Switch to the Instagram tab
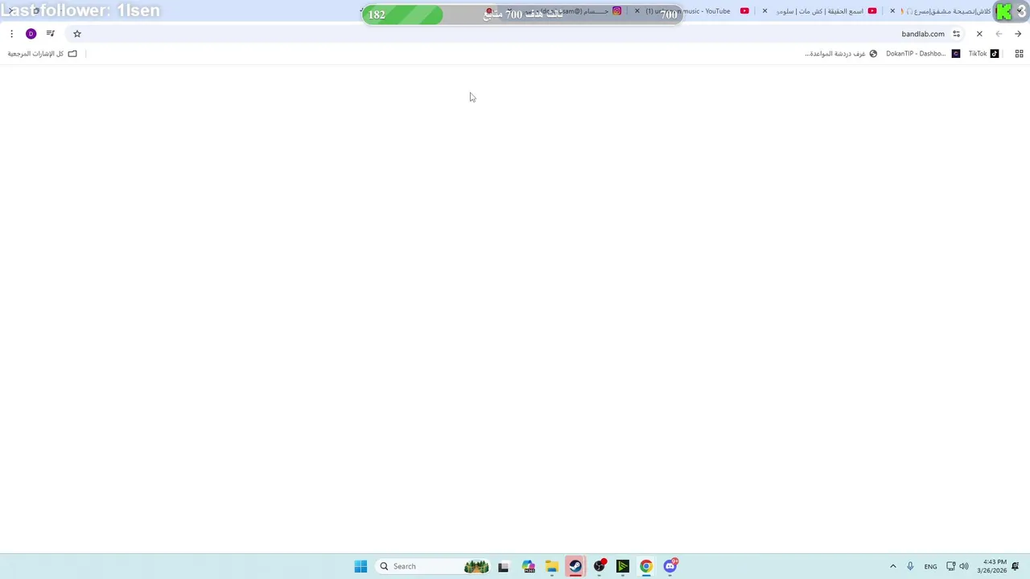The width and height of the screenshot is (1030, 579). click(x=563, y=11)
